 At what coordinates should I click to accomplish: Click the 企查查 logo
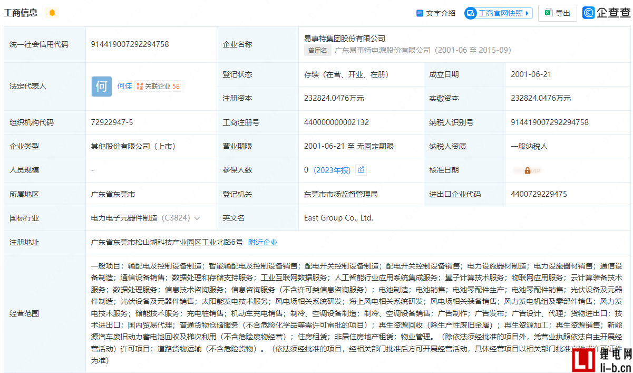coord(606,13)
